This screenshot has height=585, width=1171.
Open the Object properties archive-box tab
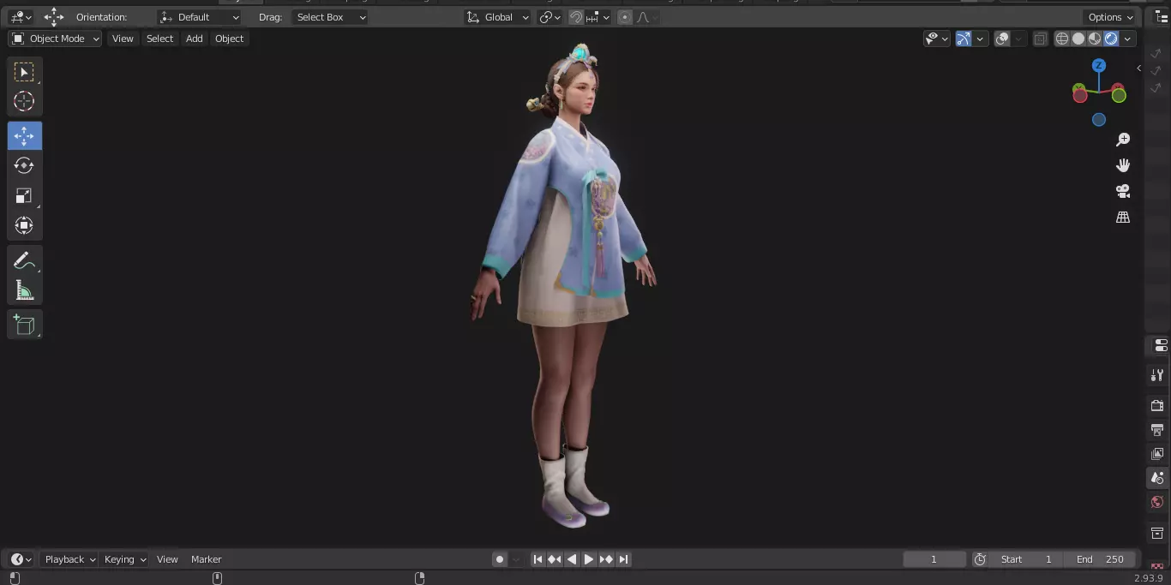click(x=1157, y=533)
